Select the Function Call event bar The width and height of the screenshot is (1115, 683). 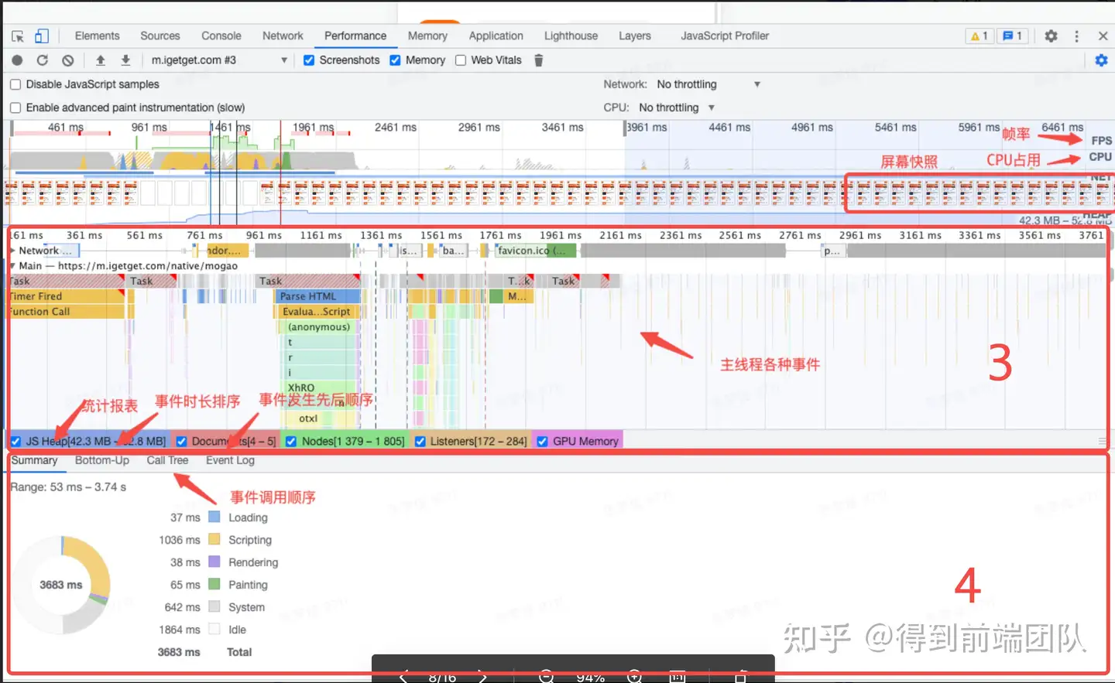(66, 312)
